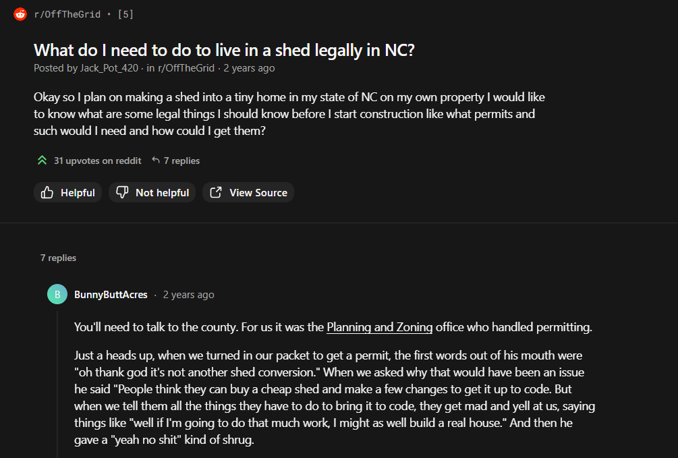Click the 2 years ago timestamp
The height and width of the screenshot is (458, 678).
(249, 67)
